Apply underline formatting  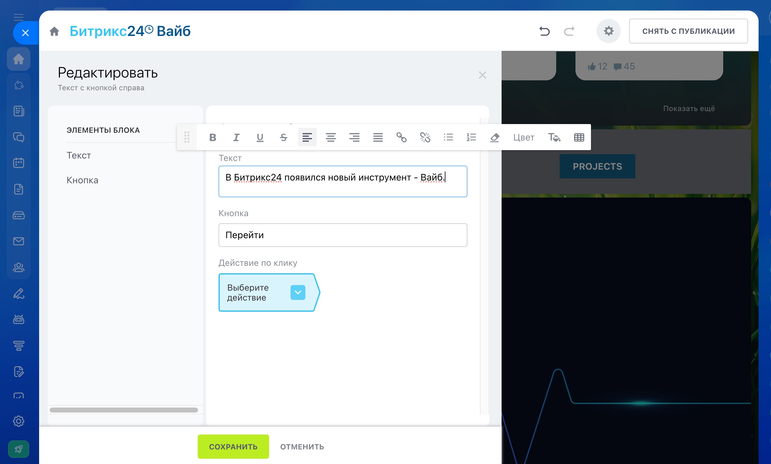(260, 137)
